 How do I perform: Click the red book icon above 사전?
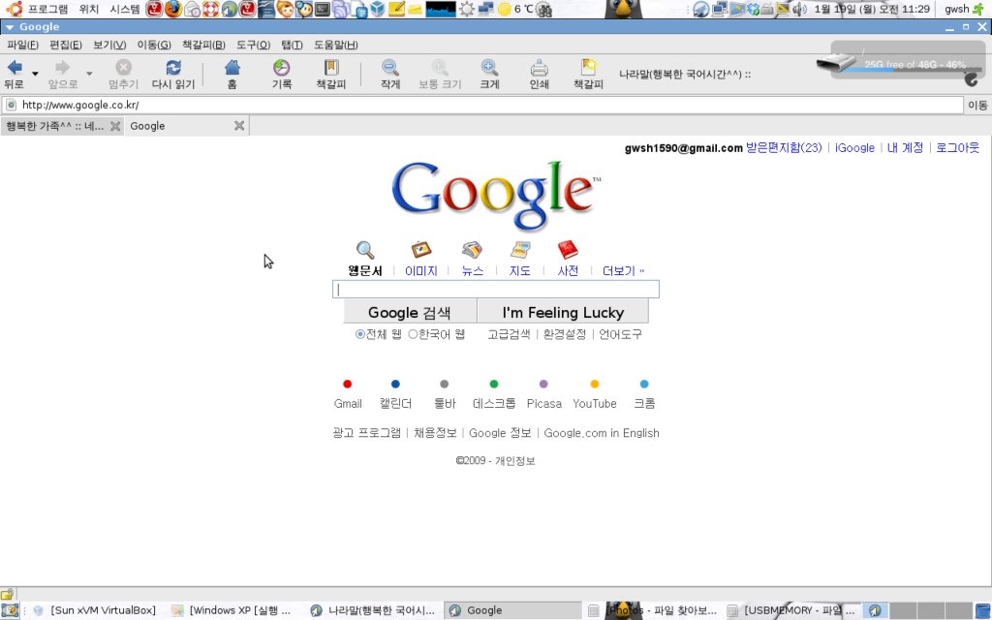[x=568, y=250]
